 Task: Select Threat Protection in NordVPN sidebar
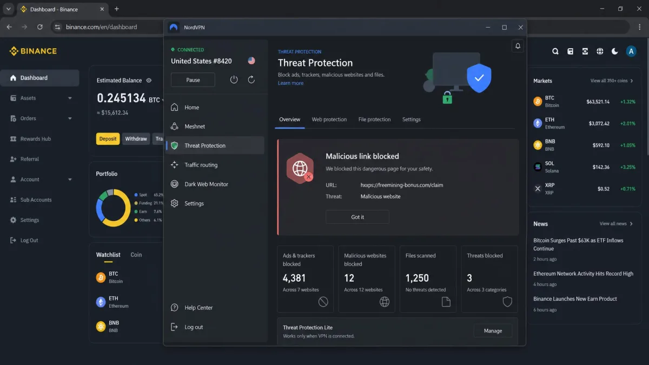point(215,145)
